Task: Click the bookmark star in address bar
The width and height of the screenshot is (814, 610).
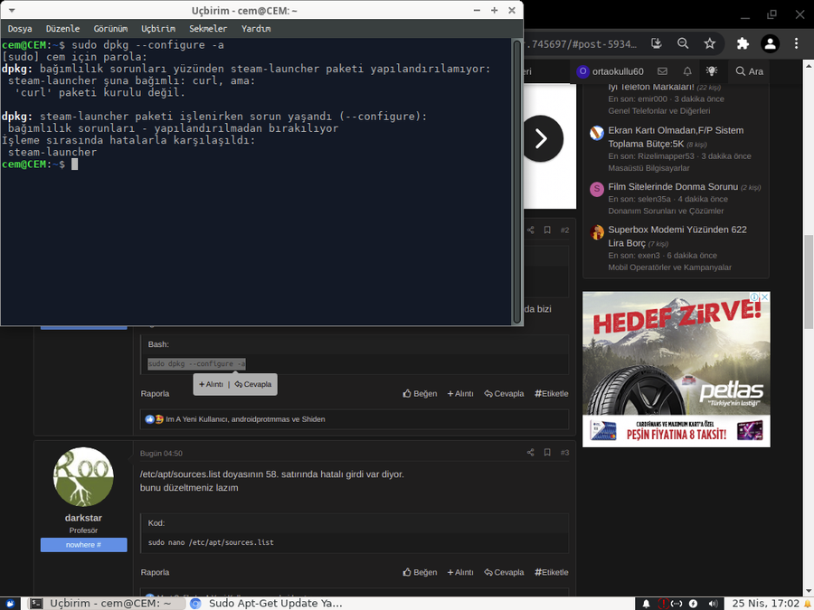Action: tap(710, 43)
